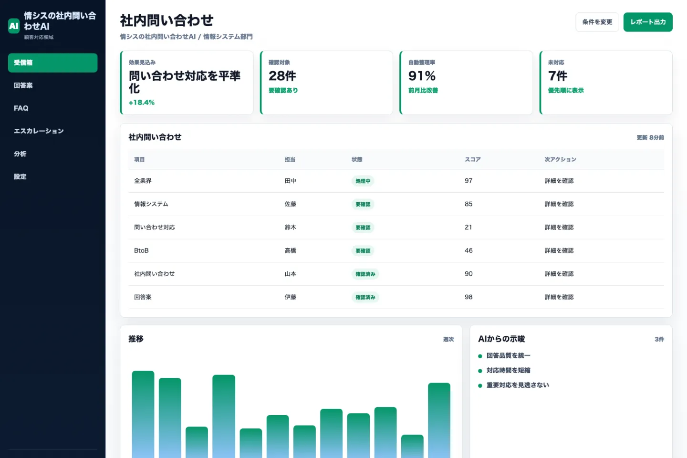Click the AI logo icon in sidebar

click(x=14, y=26)
